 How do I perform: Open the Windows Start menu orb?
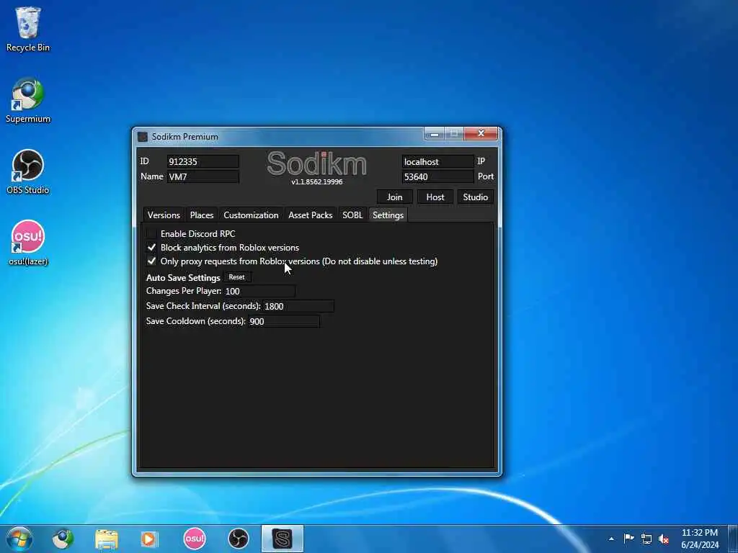pyautogui.click(x=19, y=539)
